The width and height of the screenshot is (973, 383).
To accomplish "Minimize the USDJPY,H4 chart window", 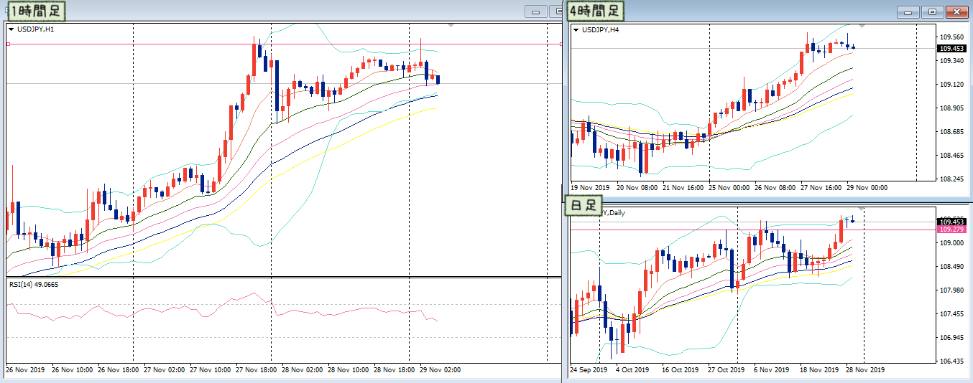I will point(908,11).
